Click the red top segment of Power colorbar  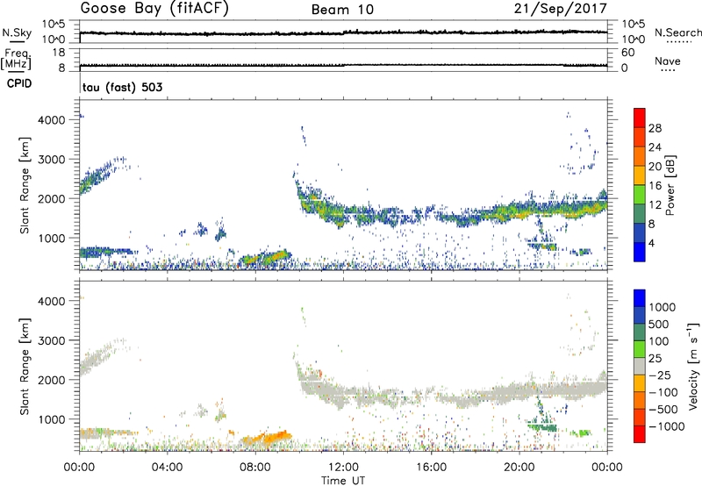pos(640,118)
